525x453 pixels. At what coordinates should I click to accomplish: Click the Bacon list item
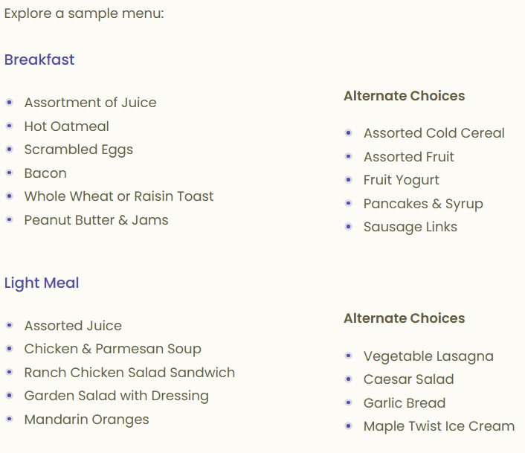[45, 173]
